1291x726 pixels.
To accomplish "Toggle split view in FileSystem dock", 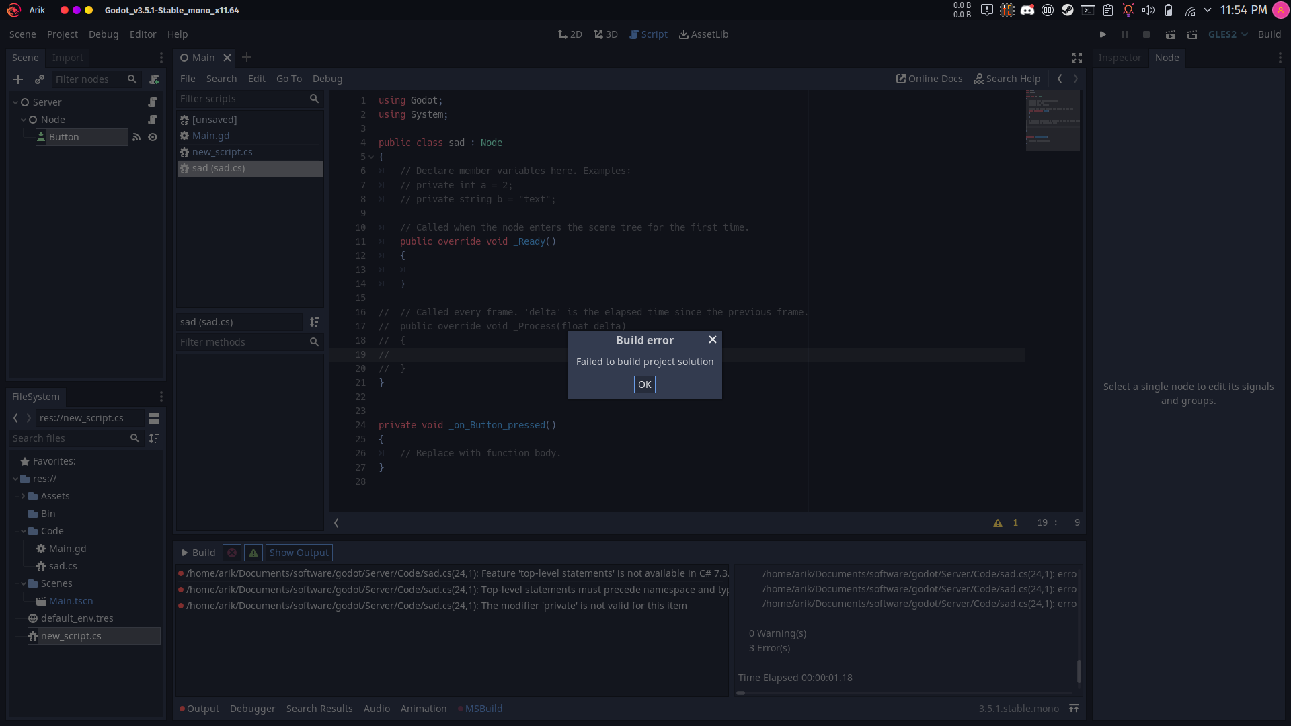I will tap(154, 417).
